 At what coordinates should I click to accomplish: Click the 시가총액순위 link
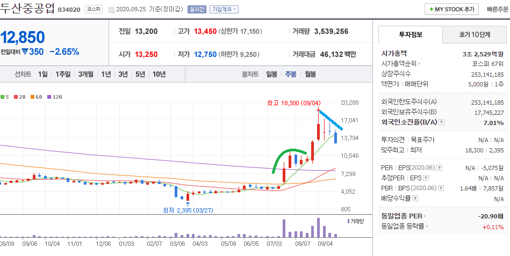399,64
